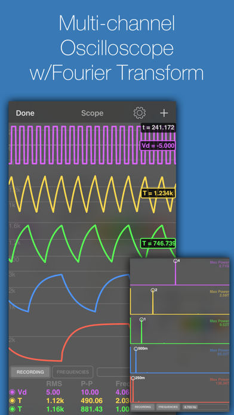Tap the yellow T = 1.234k label
This screenshot has width=234, height=415.
(x=158, y=193)
